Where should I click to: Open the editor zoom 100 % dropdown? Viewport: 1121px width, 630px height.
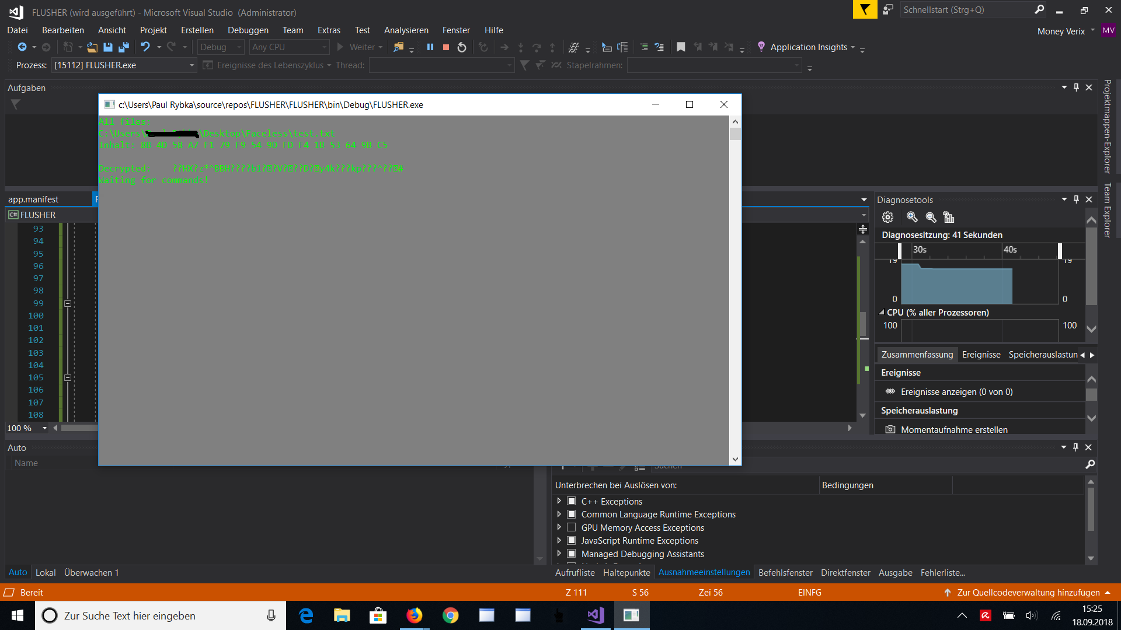[44, 428]
